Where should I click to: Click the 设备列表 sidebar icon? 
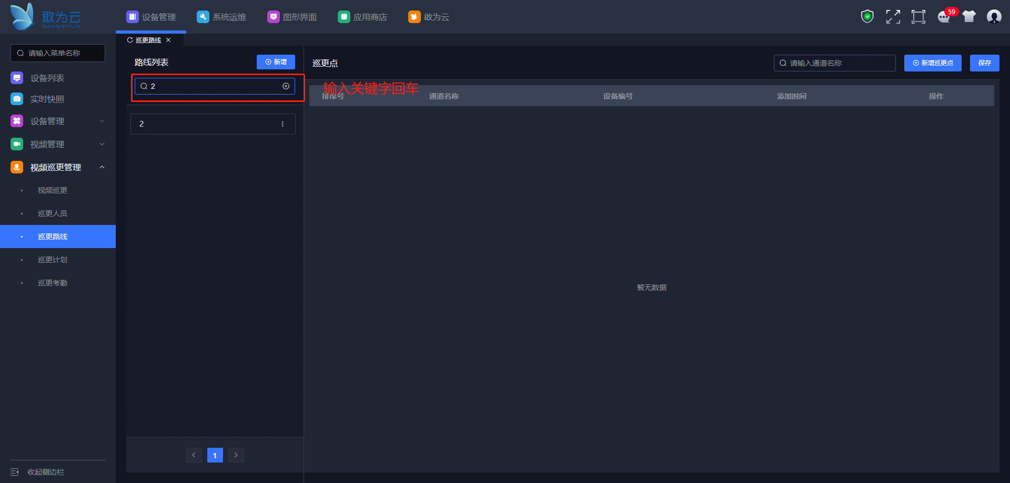pos(17,78)
